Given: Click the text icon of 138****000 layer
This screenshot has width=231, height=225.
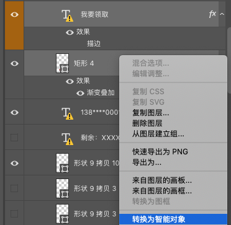Looking at the screenshot, I should 68,113.
